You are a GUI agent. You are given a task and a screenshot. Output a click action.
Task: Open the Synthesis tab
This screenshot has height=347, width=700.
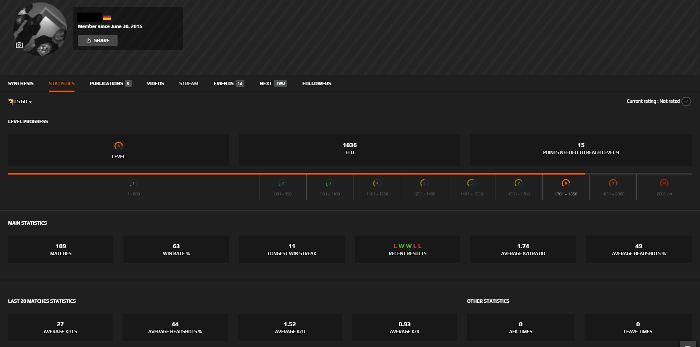tap(21, 84)
